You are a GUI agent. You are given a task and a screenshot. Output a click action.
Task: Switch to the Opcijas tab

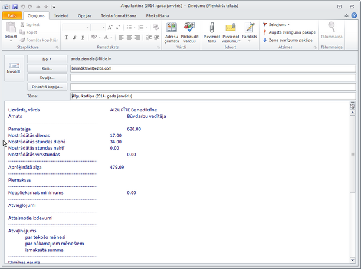point(84,16)
